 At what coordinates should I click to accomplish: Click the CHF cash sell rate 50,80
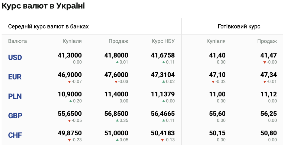[x=269, y=133]
